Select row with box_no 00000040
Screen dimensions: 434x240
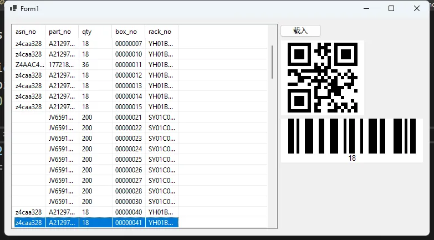95,212
